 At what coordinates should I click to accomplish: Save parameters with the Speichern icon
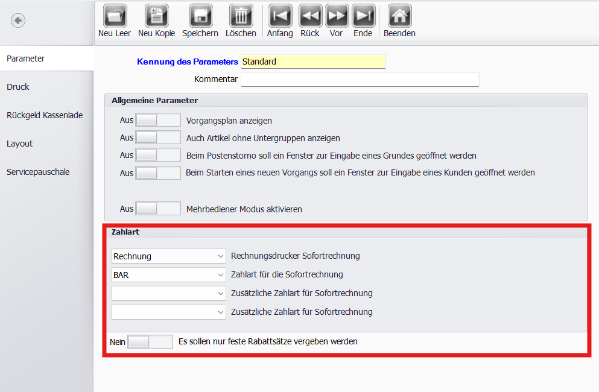click(200, 16)
